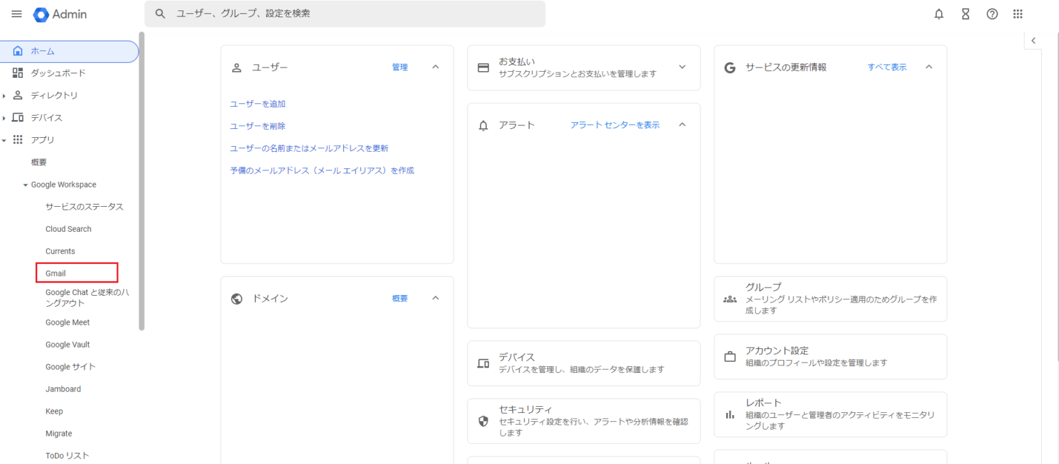Image resolution: width=1059 pixels, height=464 pixels.
Task: Expand the ディレクトリ sidebar section
Action: (x=4, y=96)
